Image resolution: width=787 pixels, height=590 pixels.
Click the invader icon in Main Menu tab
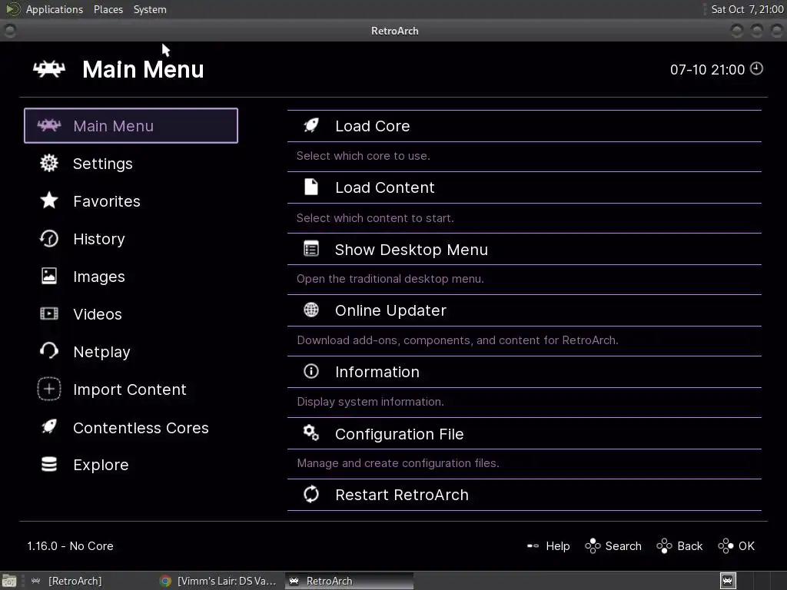point(49,125)
